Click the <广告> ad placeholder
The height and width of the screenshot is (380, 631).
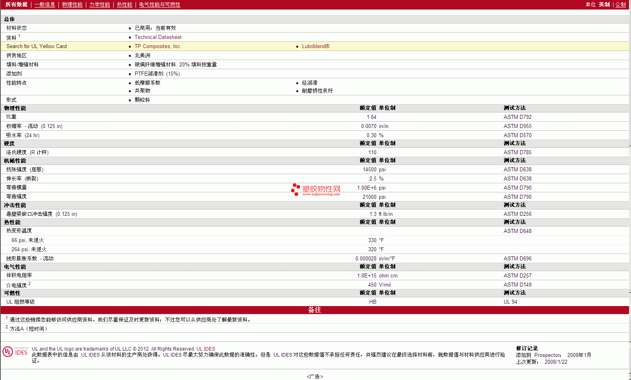[315, 376]
